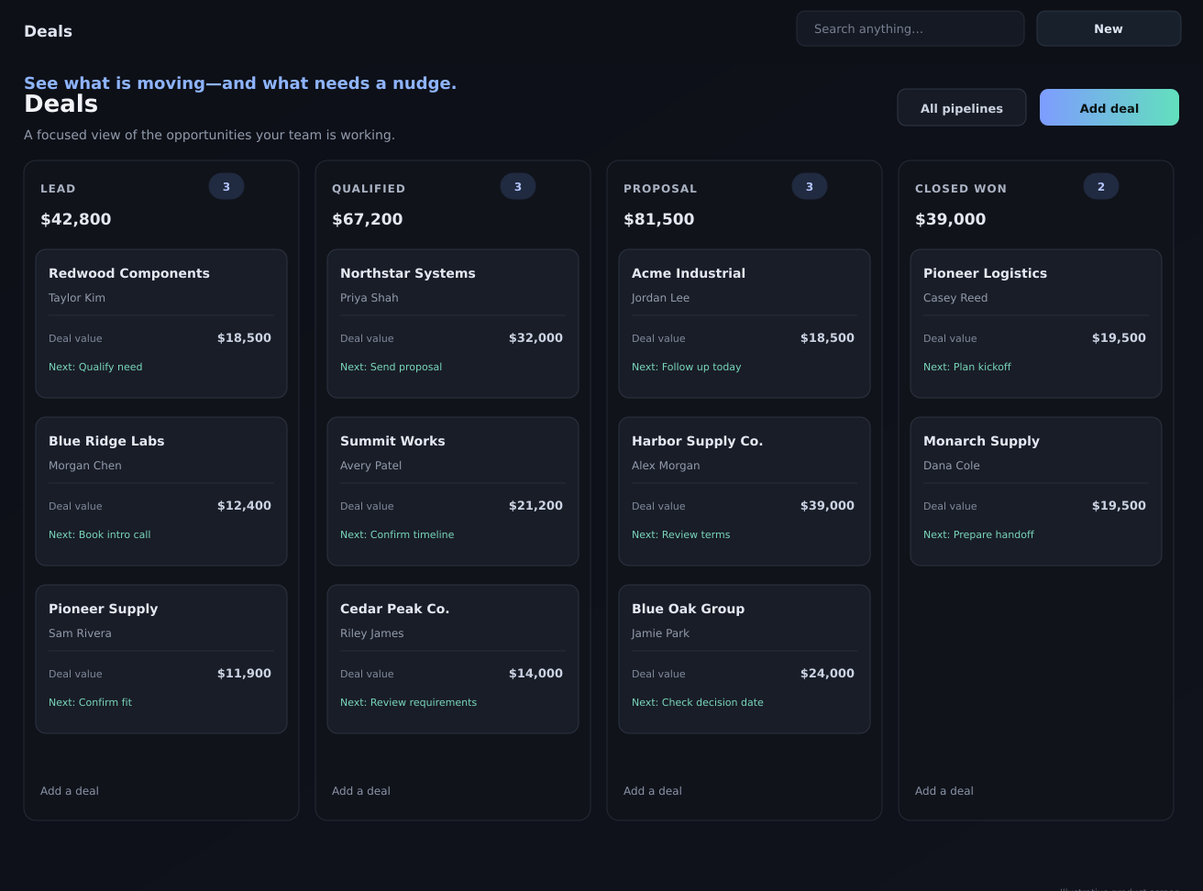1203x891 pixels.
Task: Click "Next: Confirm fit" on Pioneer Supply
Action: pyautogui.click(x=90, y=702)
